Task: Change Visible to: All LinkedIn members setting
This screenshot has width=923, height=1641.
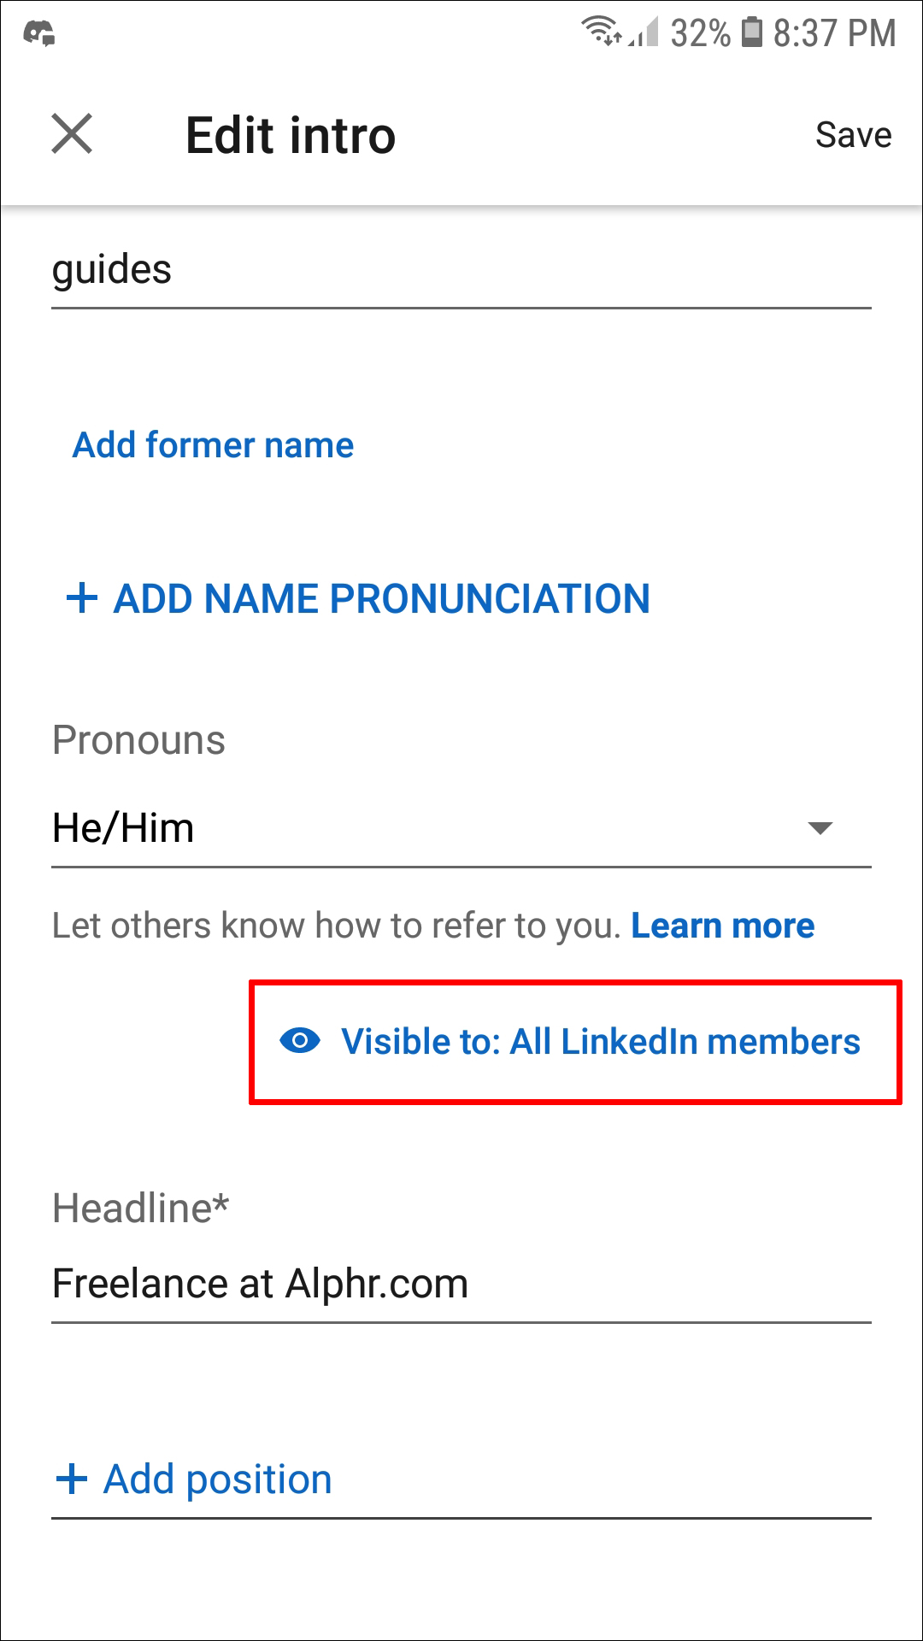Action: (x=600, y=1042)
